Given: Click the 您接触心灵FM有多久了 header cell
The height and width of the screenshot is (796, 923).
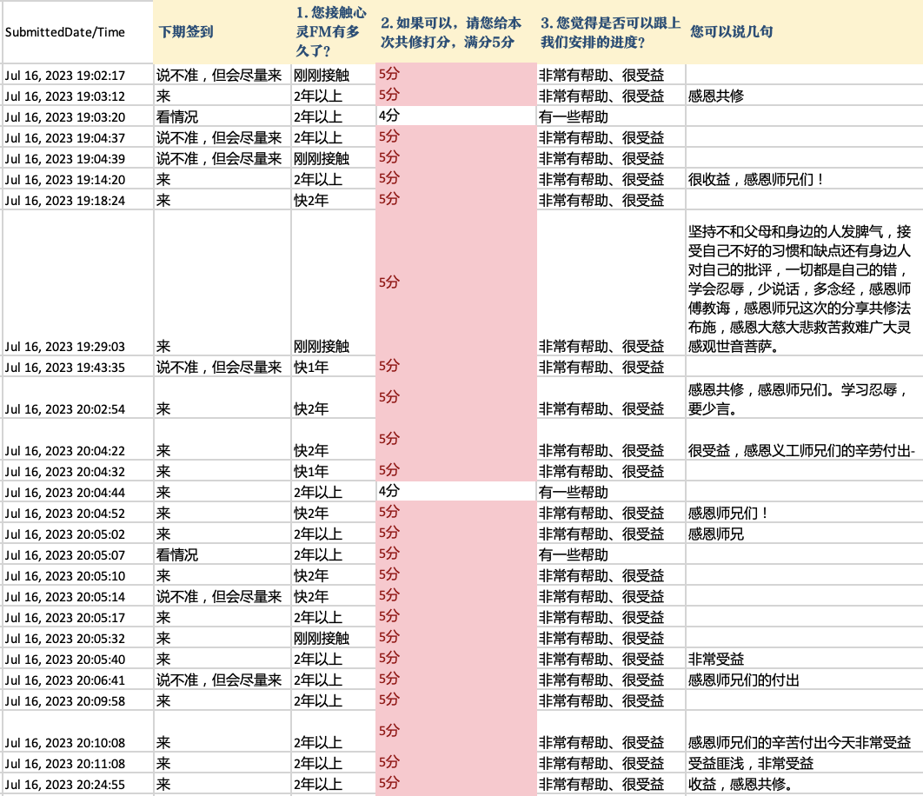Looking at the screenshot, I should point(331,32).
